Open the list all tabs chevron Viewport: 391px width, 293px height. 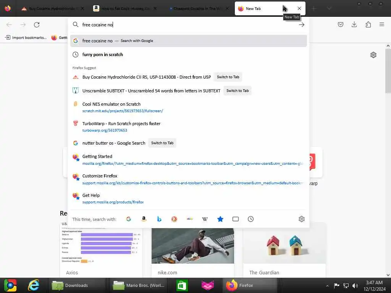click(329, 8)
